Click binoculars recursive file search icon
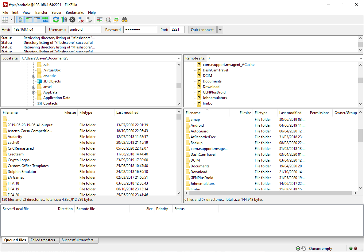This screenshot has height=252, width=364. pyautogui.click(x=125, y=20)
